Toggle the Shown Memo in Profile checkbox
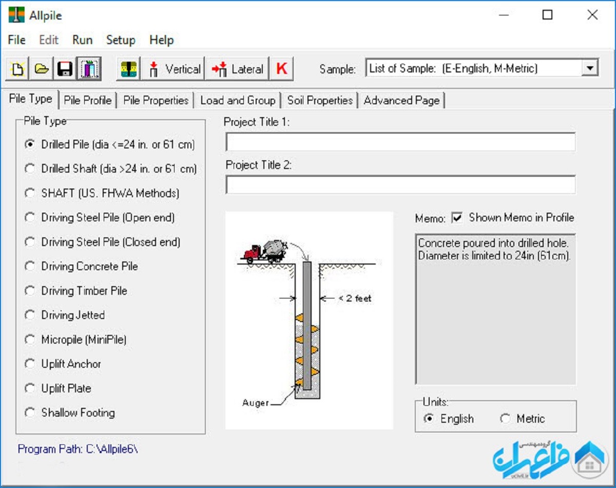 point(457,218)
